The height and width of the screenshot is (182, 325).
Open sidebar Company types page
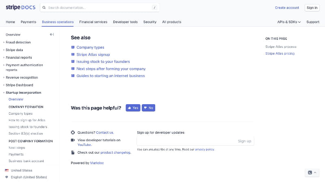pyautogui.click(x=21, y=113)
